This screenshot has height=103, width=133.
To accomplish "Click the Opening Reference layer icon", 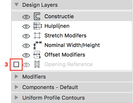I will [37, 64].
